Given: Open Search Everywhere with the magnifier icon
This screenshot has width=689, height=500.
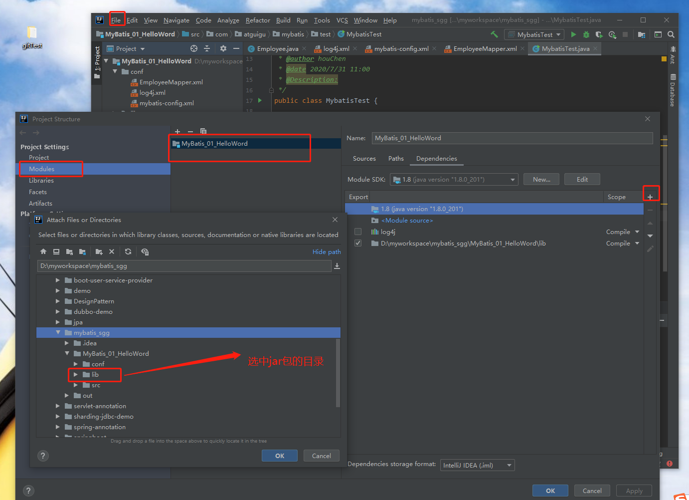Looking at the screenshot, I should (671, 35).
